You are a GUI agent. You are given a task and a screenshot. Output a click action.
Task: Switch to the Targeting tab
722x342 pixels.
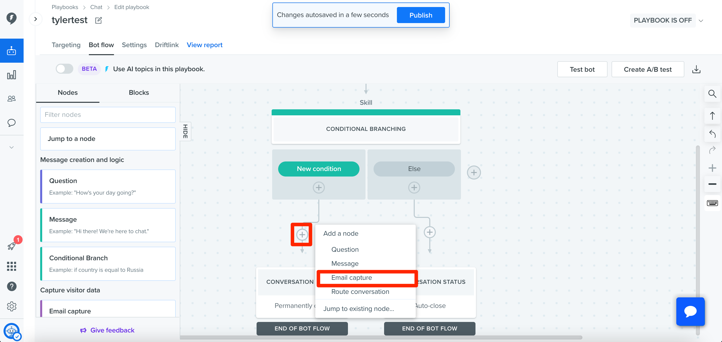(x=66, y=45)
